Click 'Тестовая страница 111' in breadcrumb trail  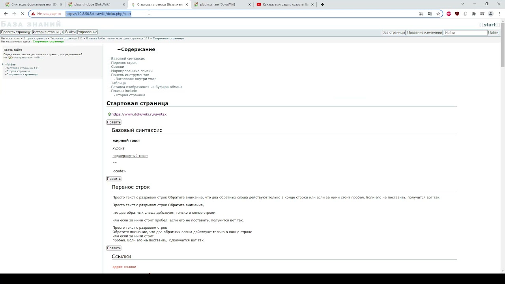point(66,38)
